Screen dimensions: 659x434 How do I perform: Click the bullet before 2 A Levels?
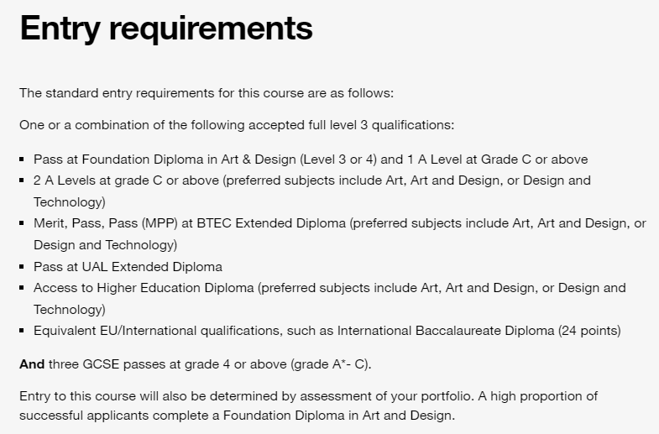[22, 180]
